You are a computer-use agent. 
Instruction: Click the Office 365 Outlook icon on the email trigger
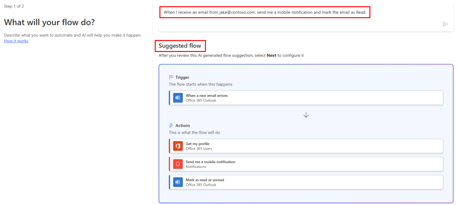tap(178, 98)
